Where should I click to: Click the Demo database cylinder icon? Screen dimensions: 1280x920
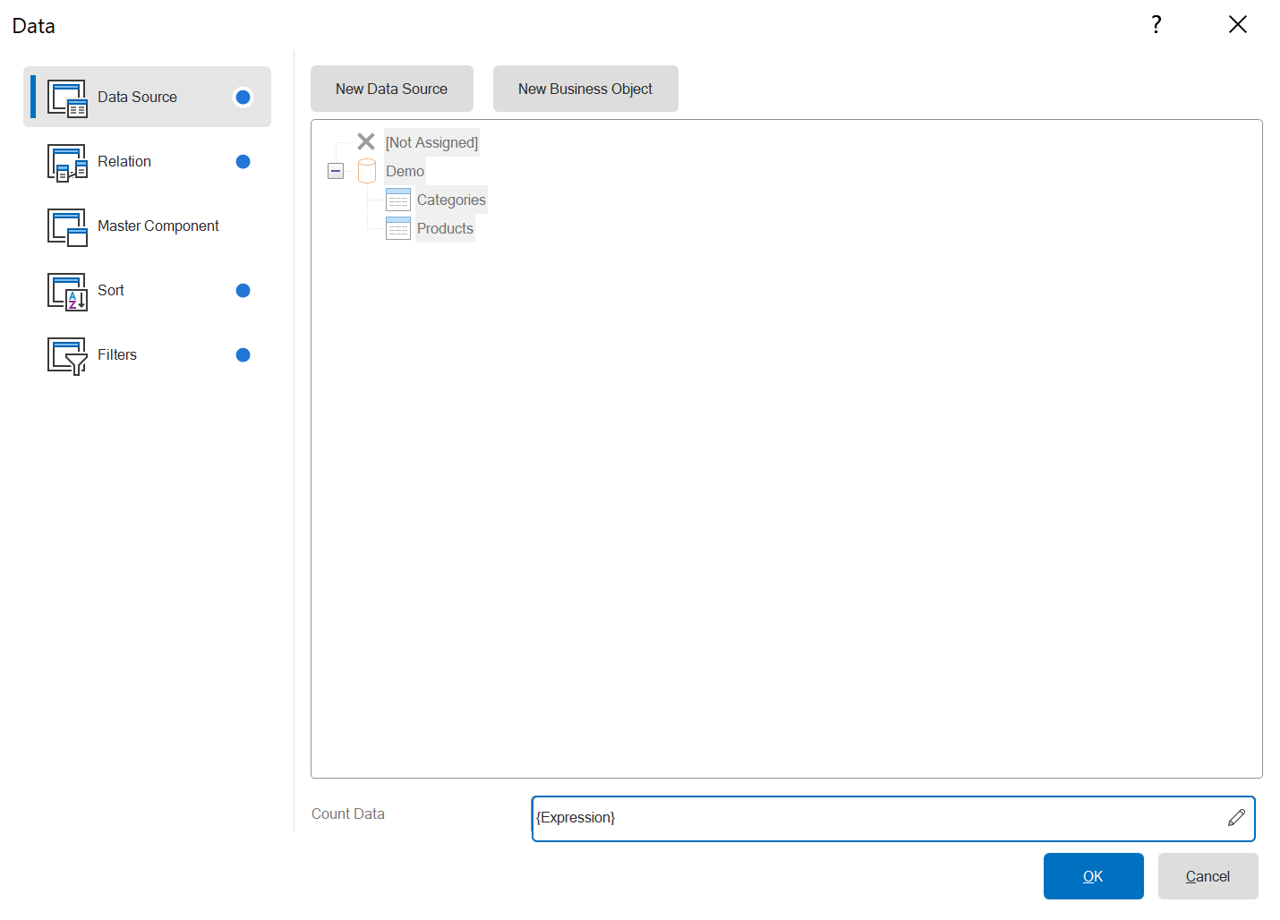pos(367,171)
